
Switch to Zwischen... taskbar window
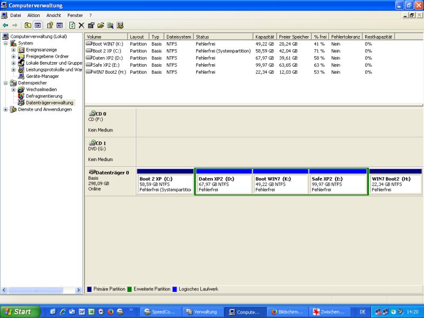[x=329, y=312]
